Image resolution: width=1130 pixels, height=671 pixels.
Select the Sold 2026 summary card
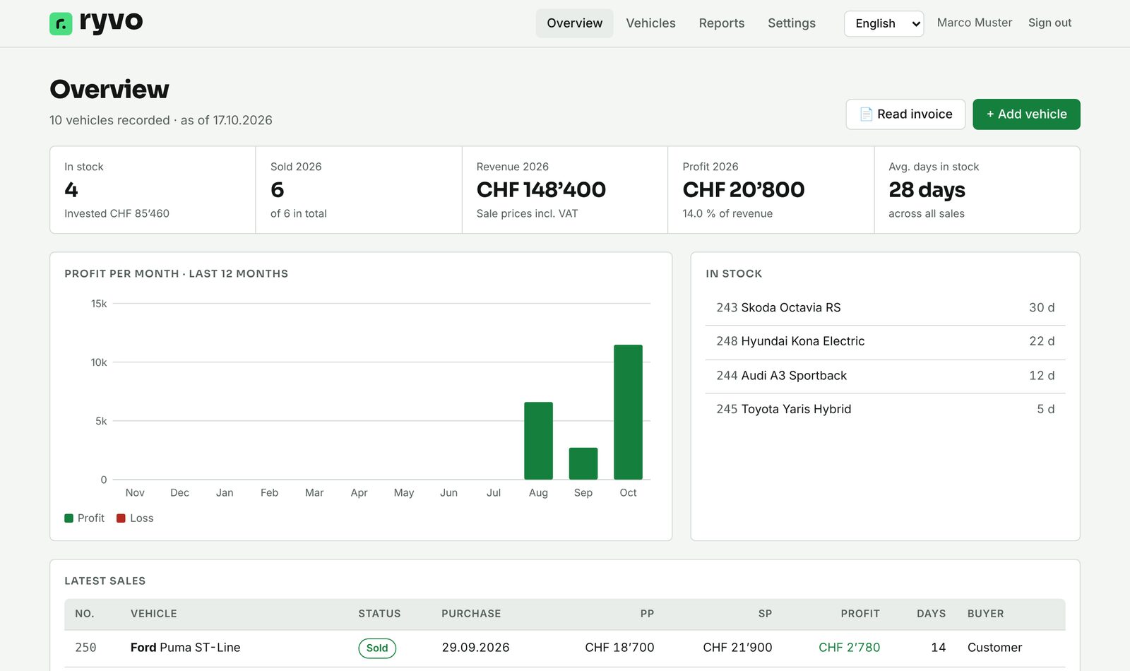coord(359,190)
